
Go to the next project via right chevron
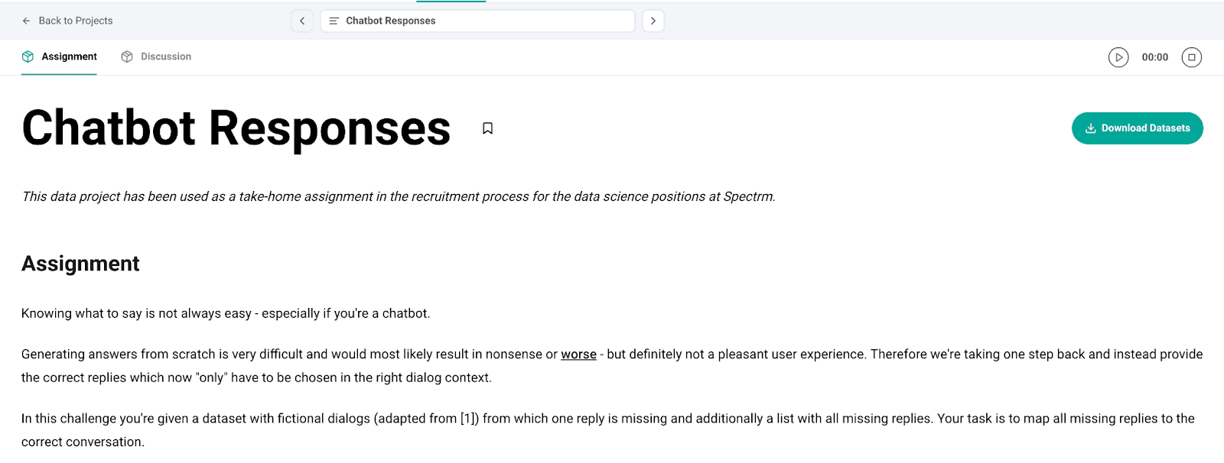pyautogui.click(x=653, y=21)
